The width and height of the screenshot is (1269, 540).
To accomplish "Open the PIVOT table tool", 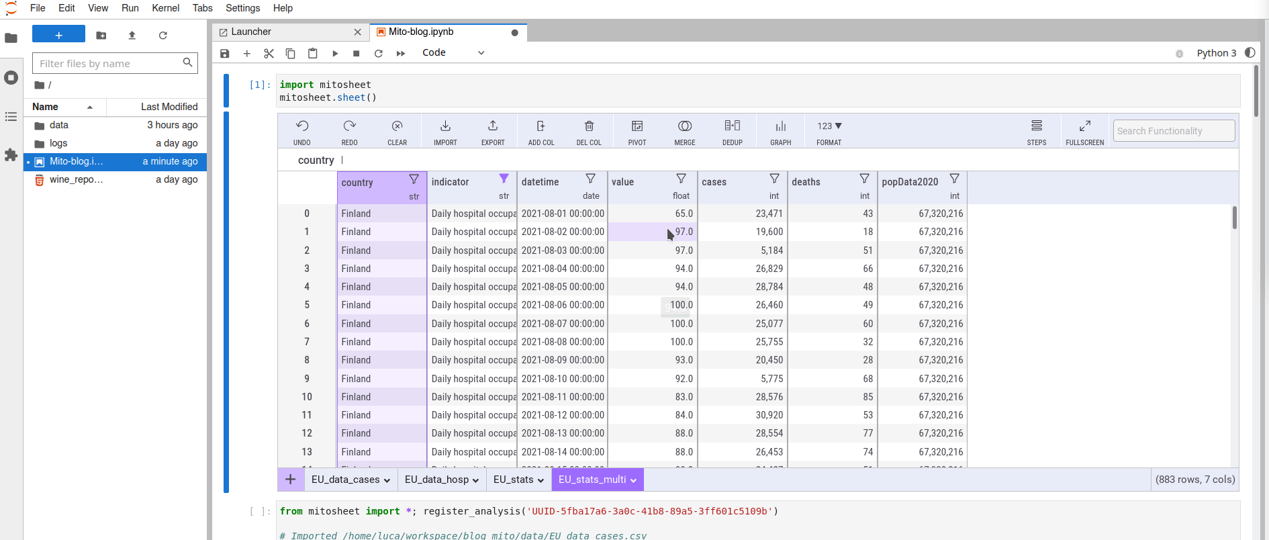I will (637, 132).
